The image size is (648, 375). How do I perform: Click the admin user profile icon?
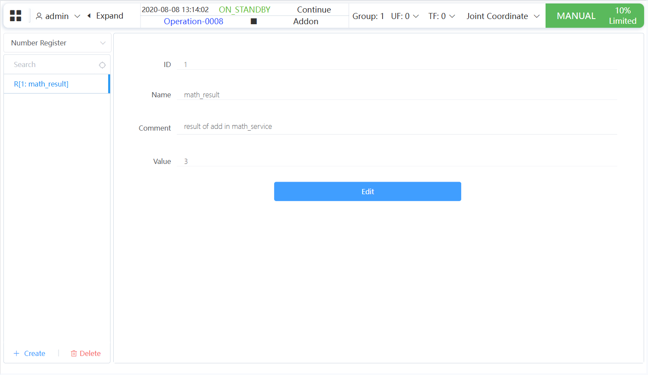39,16
